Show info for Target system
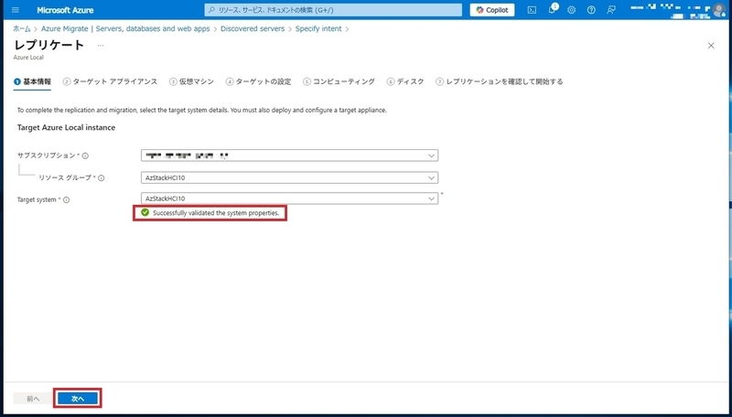732x417 pixels. [66, 199]
